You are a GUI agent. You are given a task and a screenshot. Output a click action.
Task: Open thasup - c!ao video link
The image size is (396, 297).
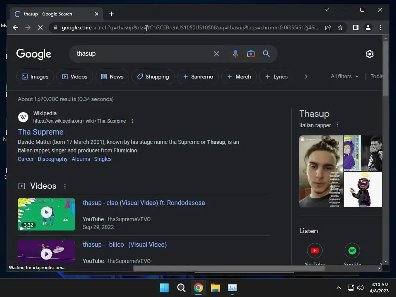click(144, 203)
